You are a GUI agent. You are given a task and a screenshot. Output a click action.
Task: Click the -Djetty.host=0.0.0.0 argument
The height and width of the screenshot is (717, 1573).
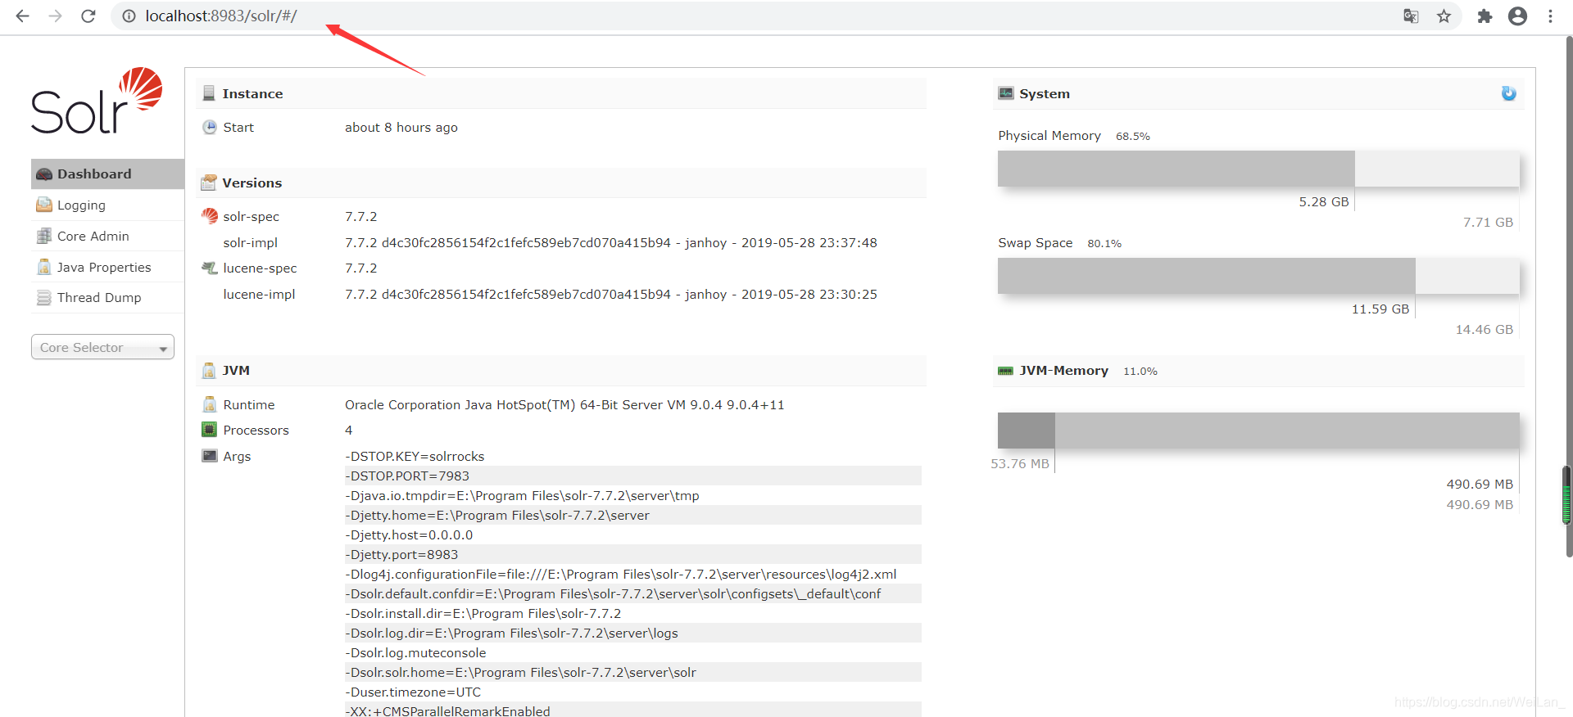pyautogui.click(x=409, y=534)
